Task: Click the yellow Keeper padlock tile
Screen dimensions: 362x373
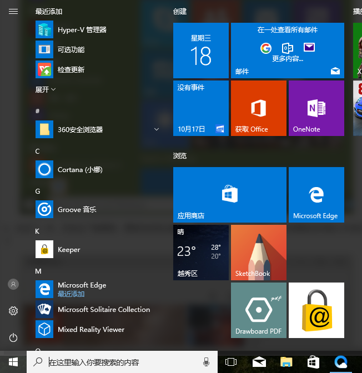Action: coord(316,310)
